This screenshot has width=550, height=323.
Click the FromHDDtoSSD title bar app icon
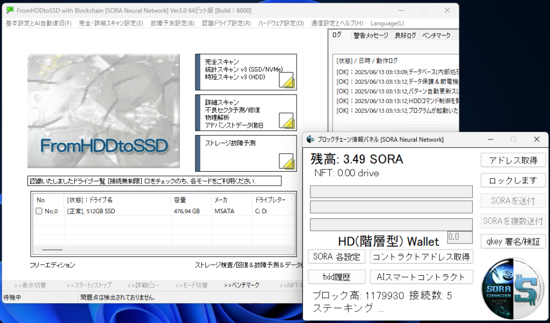[10, 10]
